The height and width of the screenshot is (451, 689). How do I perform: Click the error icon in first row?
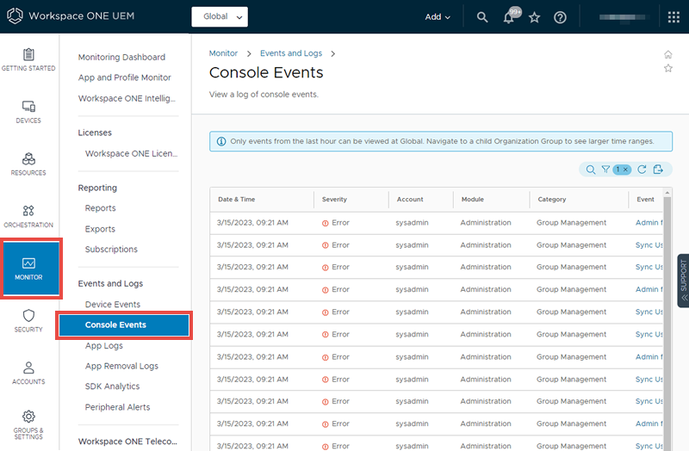[x=326, y=223]
